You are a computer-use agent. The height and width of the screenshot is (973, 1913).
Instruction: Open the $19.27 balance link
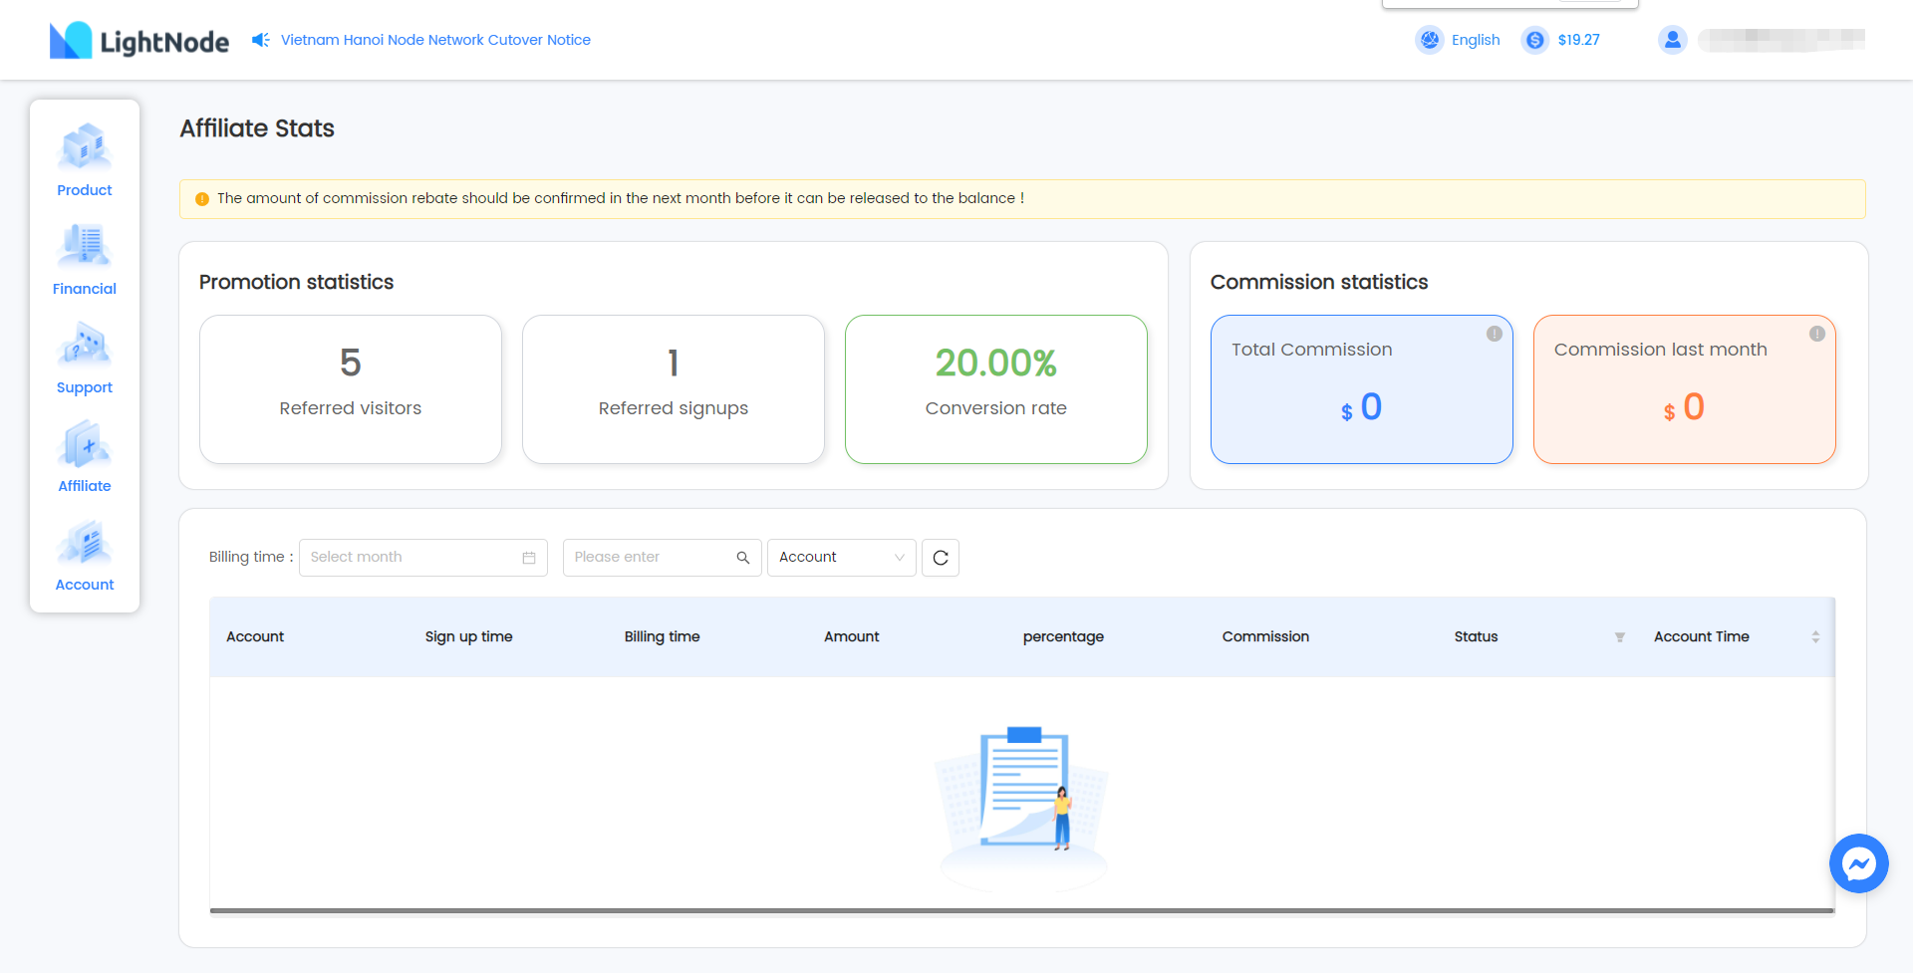click(x=1578, y=40)
